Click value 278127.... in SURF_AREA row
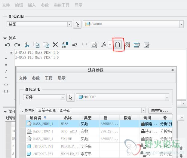This screenshot has height=158, width=187. (x=109, y=131)
